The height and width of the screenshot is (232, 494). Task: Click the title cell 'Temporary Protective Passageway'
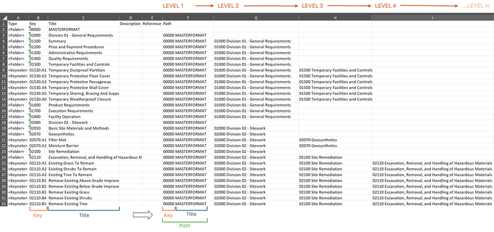84,82
